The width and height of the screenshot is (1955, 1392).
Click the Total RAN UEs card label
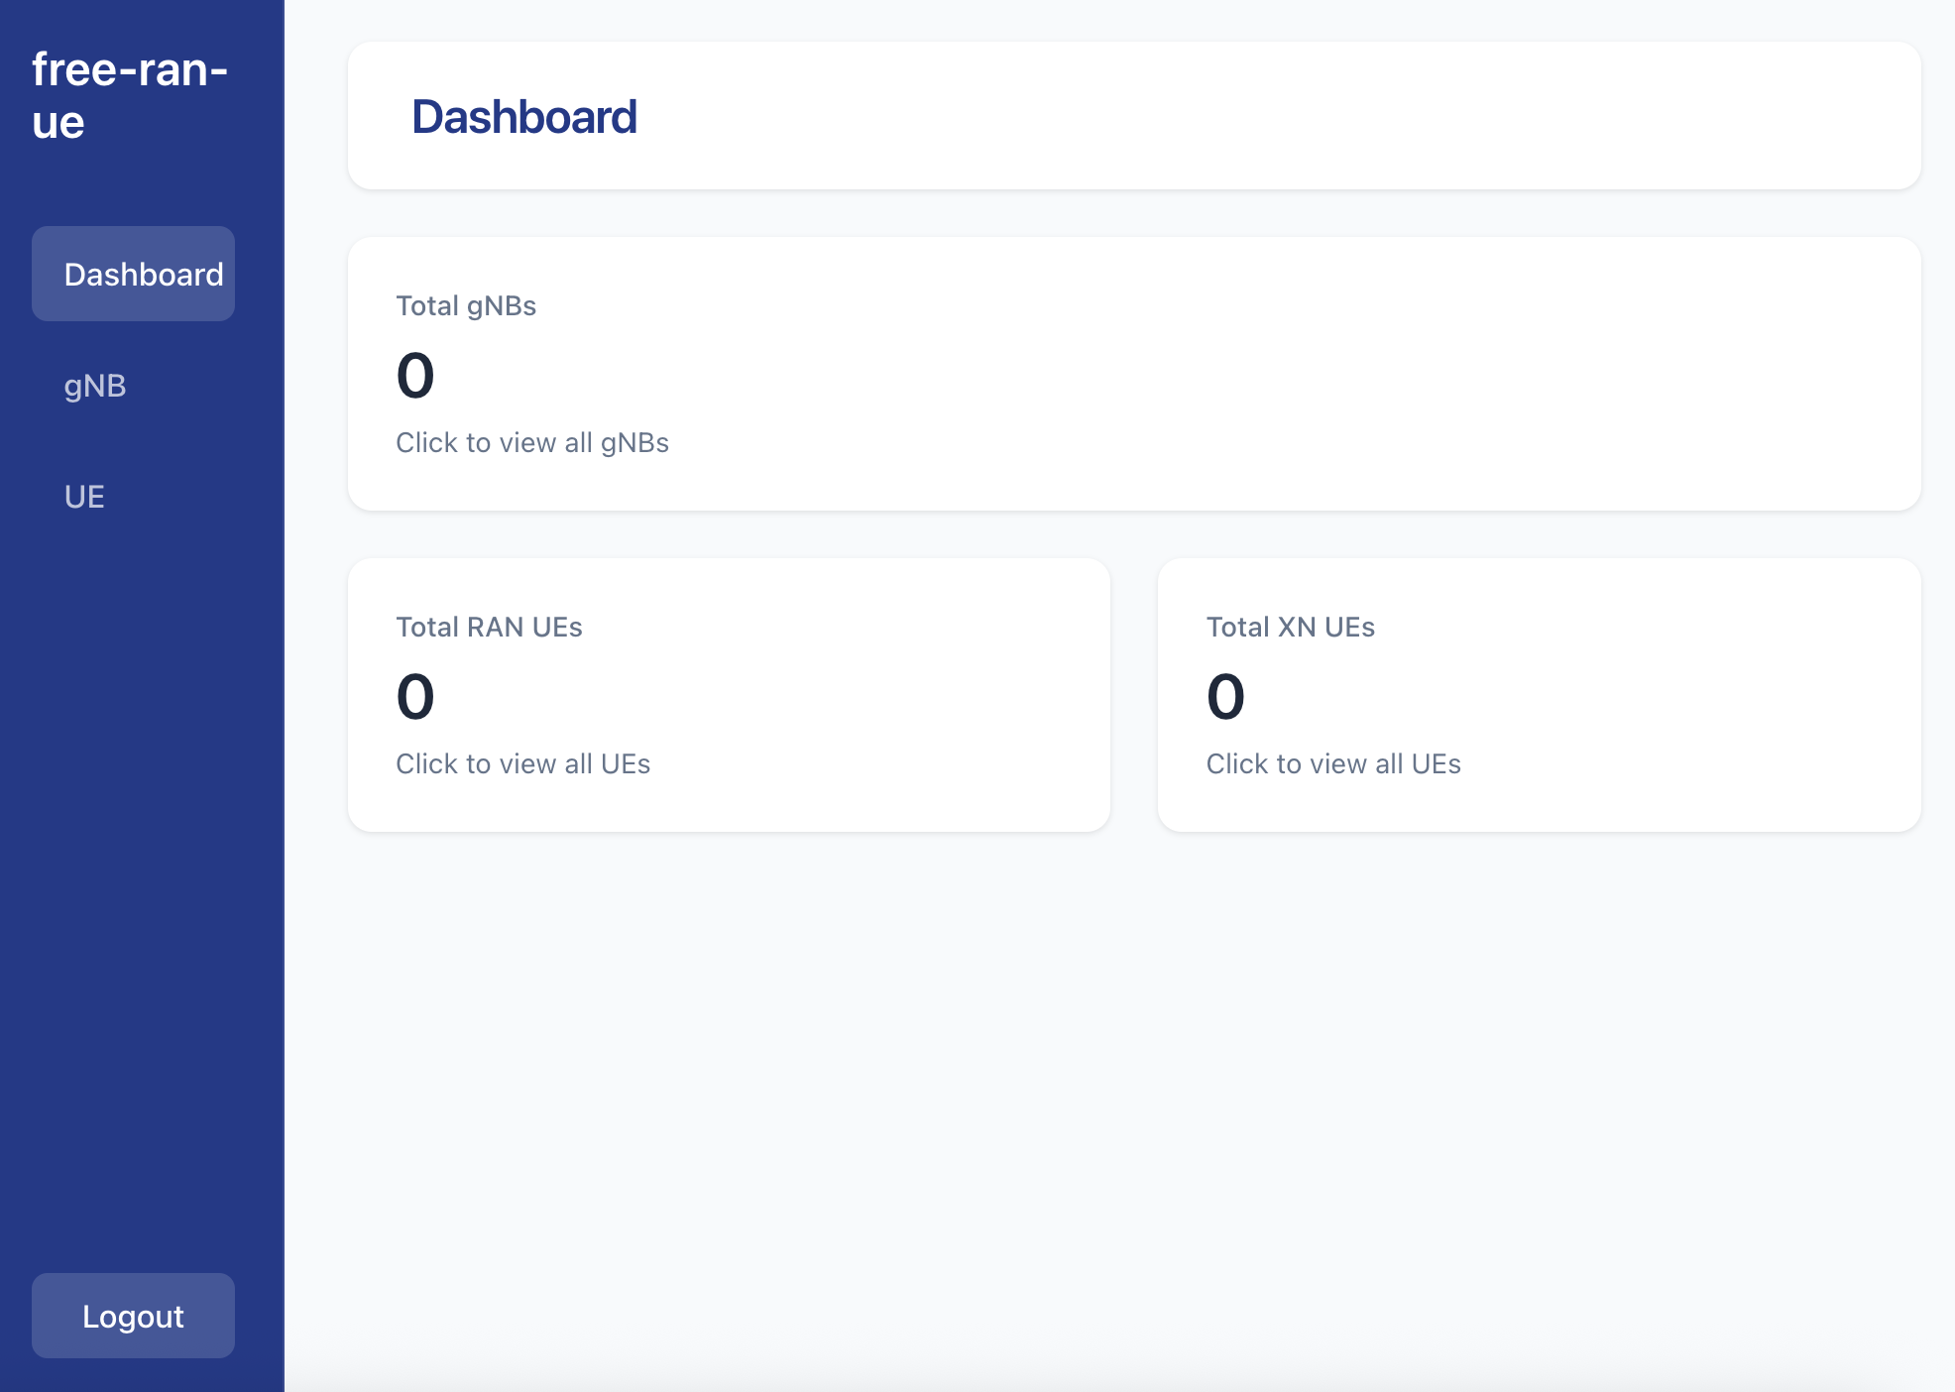coord(489,627)
